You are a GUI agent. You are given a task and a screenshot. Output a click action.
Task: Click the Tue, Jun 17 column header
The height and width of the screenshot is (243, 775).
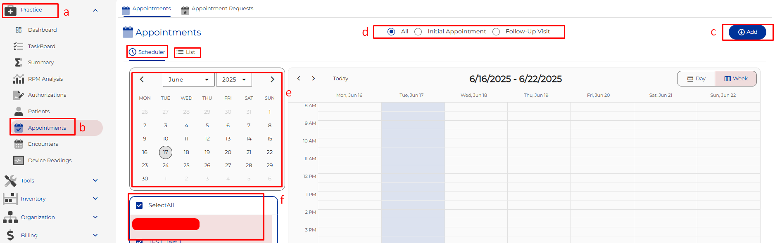[411, 95]
